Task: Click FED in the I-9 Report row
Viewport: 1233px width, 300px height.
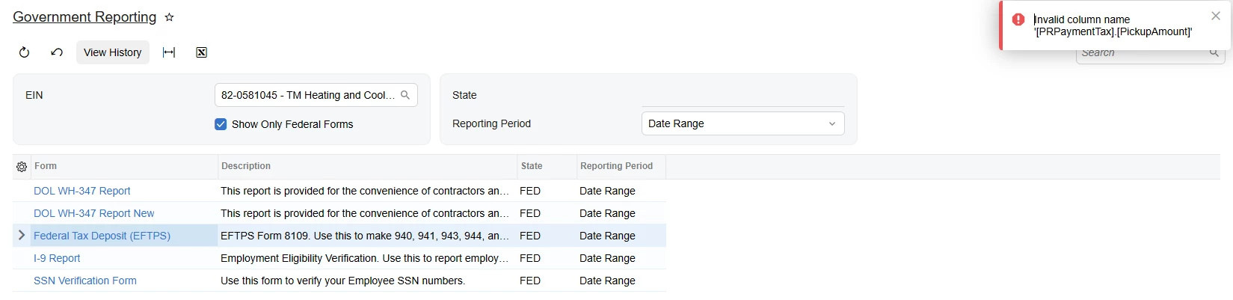Action: pos(530,258)
